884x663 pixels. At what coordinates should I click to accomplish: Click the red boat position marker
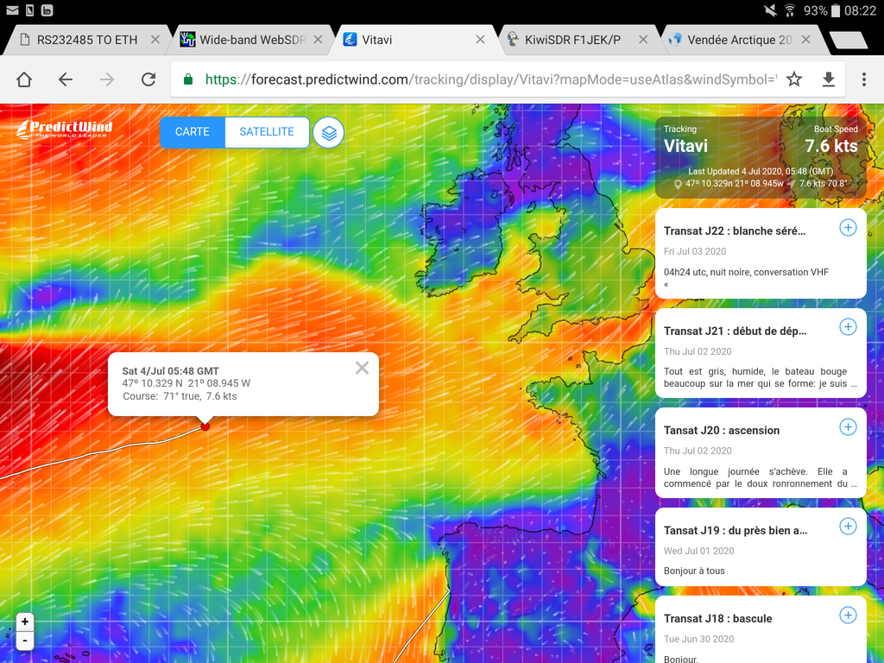click(x=205, y=426)
